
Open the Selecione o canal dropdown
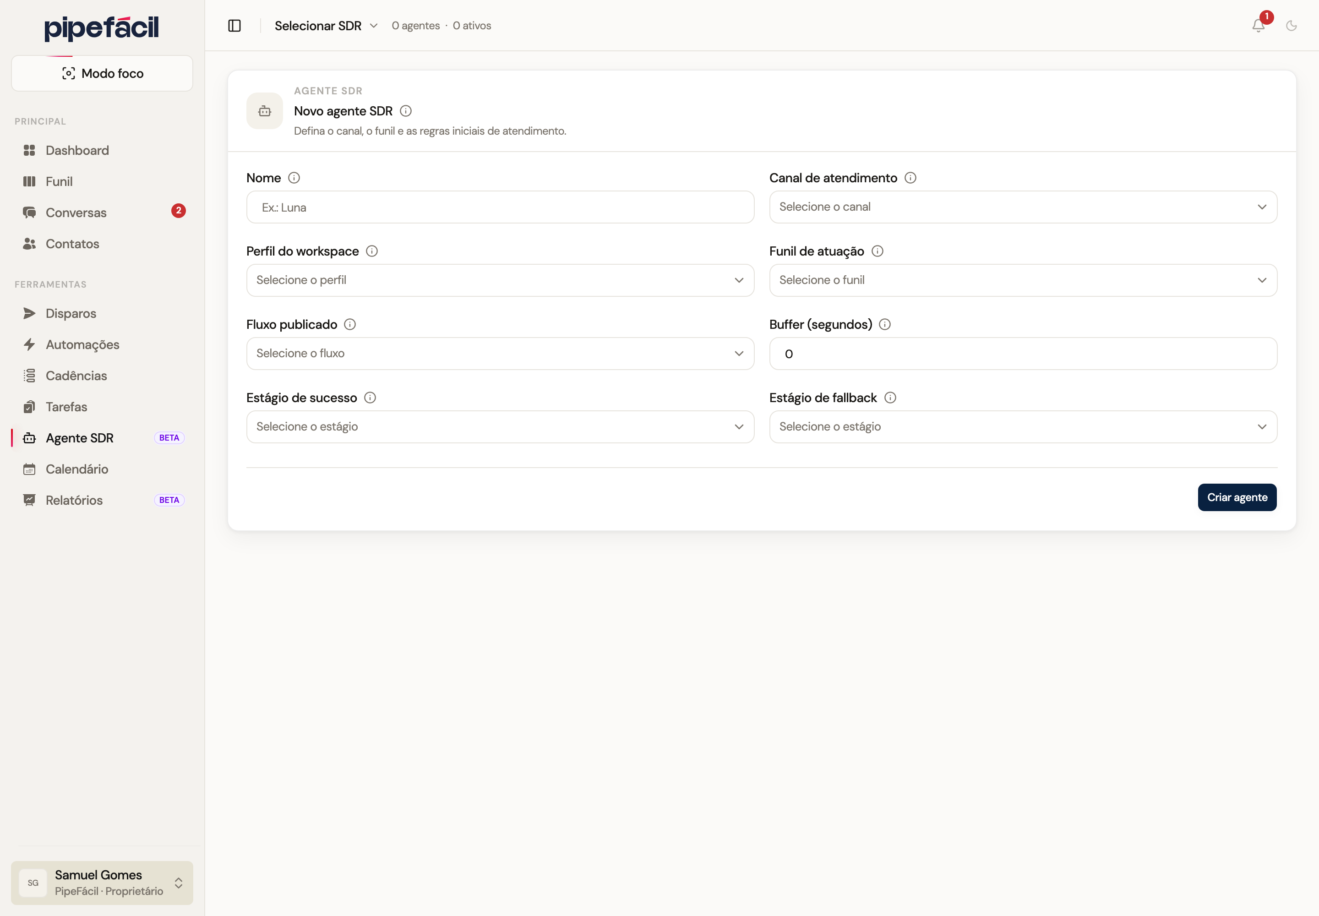tap(1023, 207)
